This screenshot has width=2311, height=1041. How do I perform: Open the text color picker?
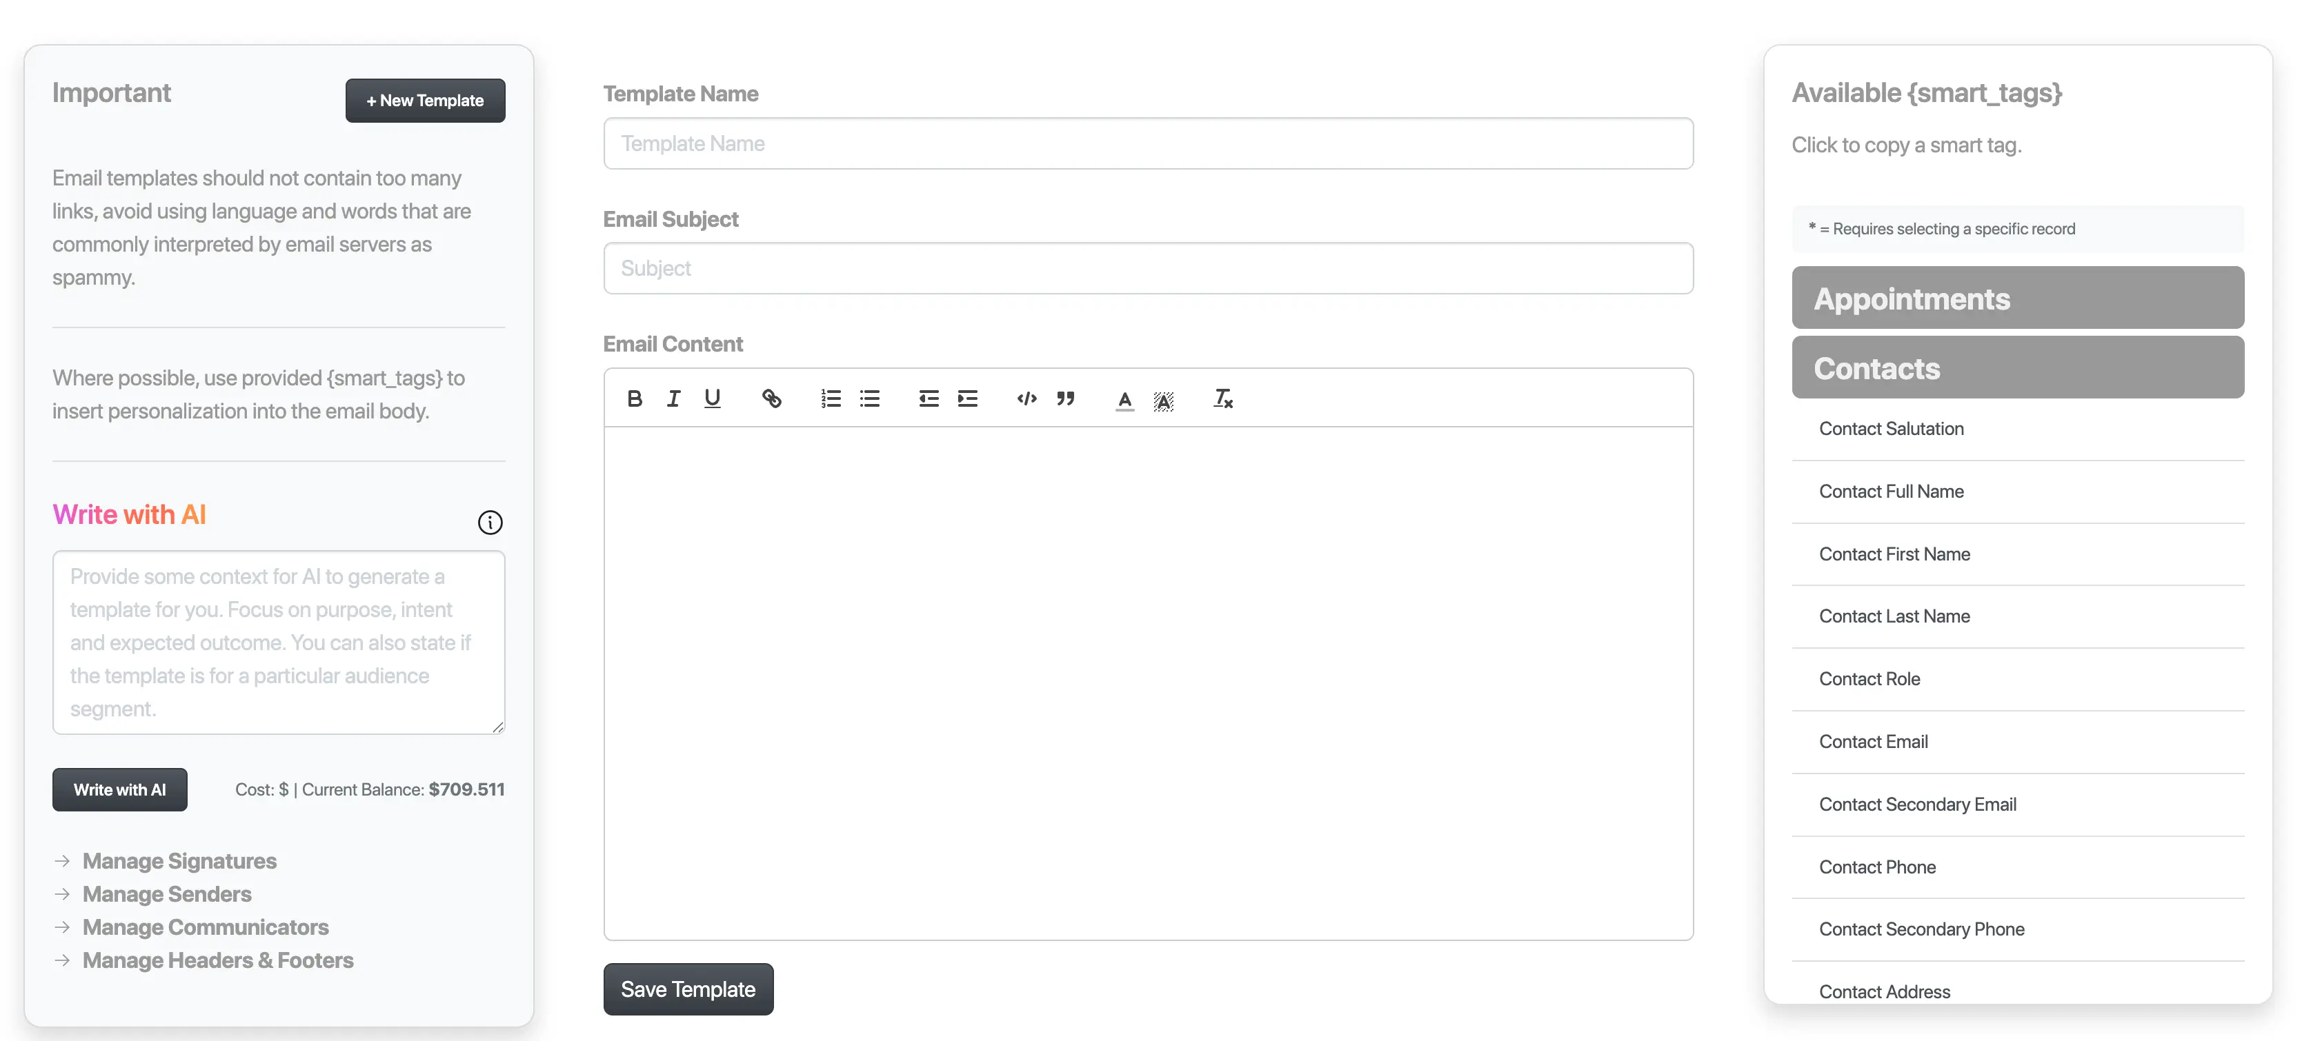(1124, 400)
